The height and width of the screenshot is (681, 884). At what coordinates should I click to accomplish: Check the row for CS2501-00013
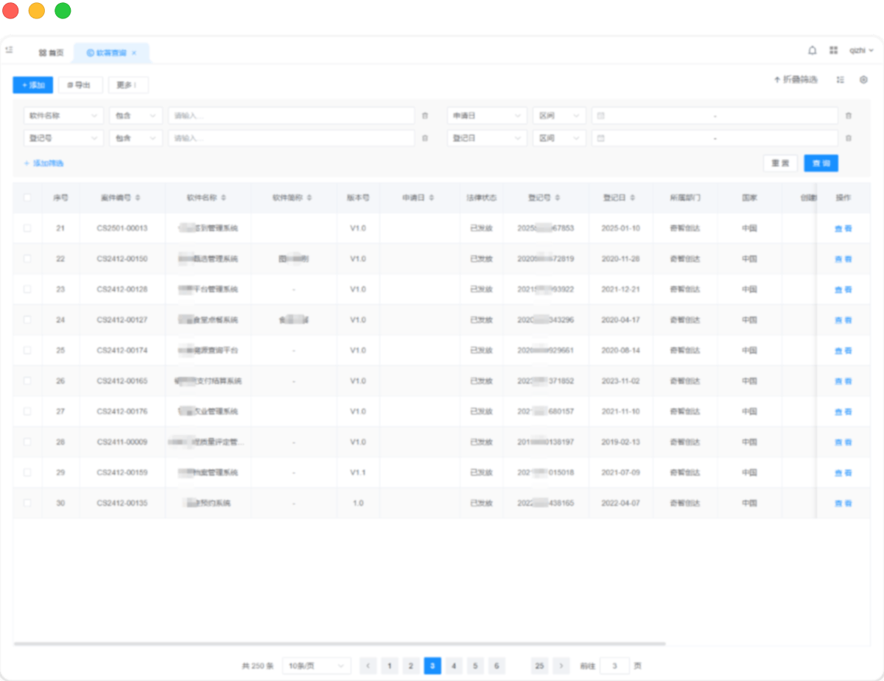(27, 228)
